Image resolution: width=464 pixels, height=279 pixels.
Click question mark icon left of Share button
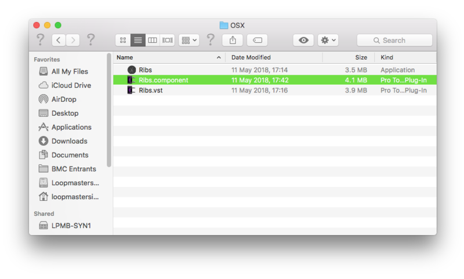tap(211, 39)
